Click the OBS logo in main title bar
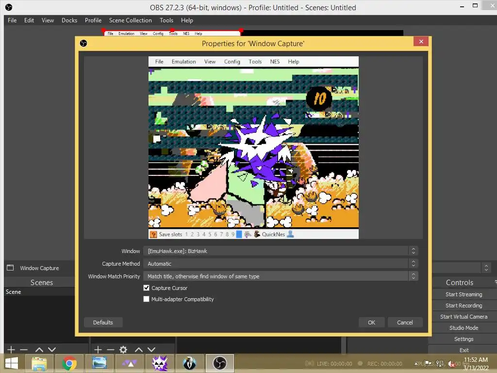Viewport: 497px width, 373px height. coord(9,7)
